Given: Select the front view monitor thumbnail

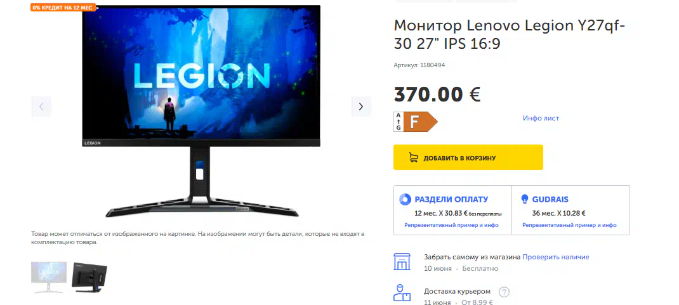Looking at the screenshot, I should (x=49, y=277).
